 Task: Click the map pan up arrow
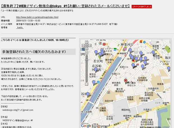(87, 41)
